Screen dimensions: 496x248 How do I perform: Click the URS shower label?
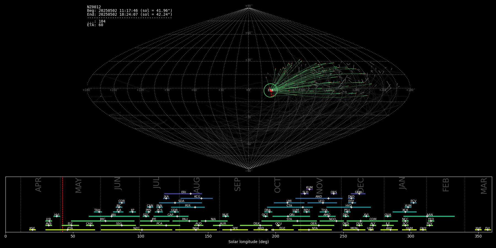point(370,228)
